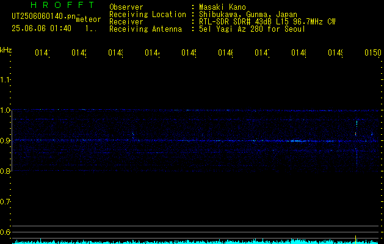Viewport: 384px width, 244px height.
Task: Click the 'Observer' label
Action: (x=126, y=7)
